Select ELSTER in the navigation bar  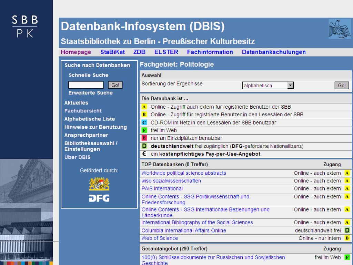point(166,52)
